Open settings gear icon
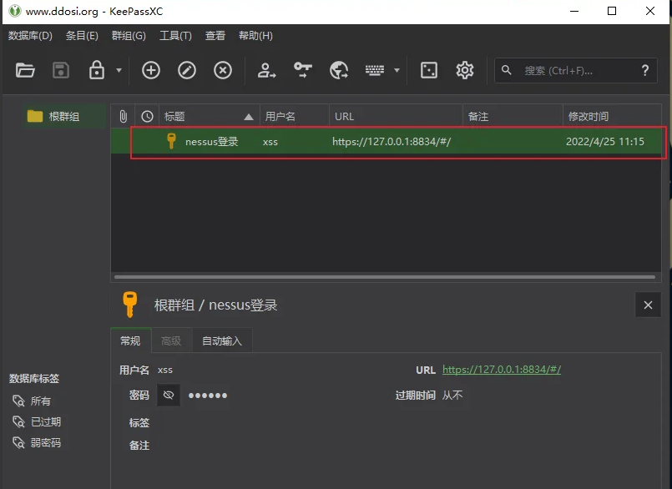This screenshot has width=672, height=489. click(x=465, y=70)
